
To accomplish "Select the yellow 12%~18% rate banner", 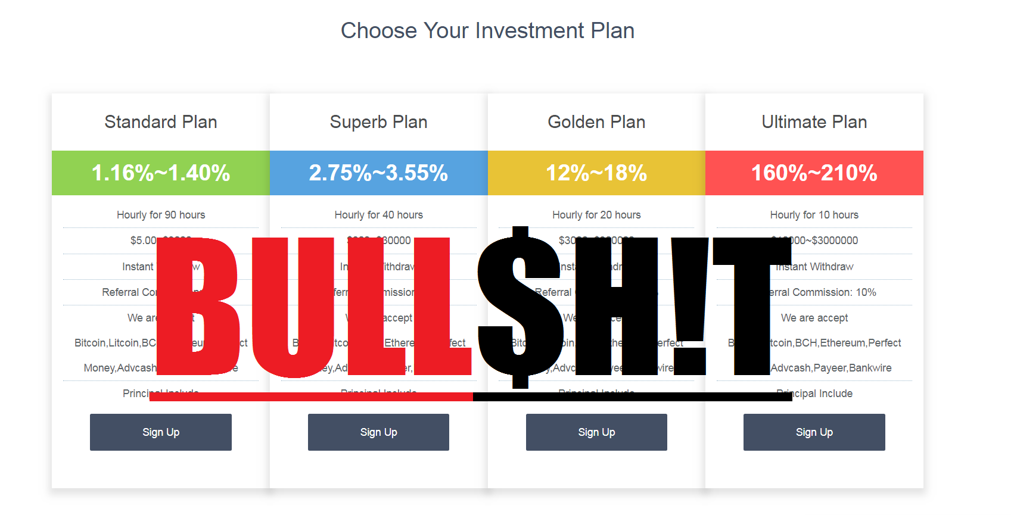I will coord(596,173).
